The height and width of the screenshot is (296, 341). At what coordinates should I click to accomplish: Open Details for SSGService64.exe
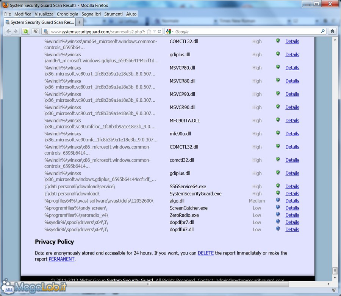pyautogui.click(x=292, y=186)
